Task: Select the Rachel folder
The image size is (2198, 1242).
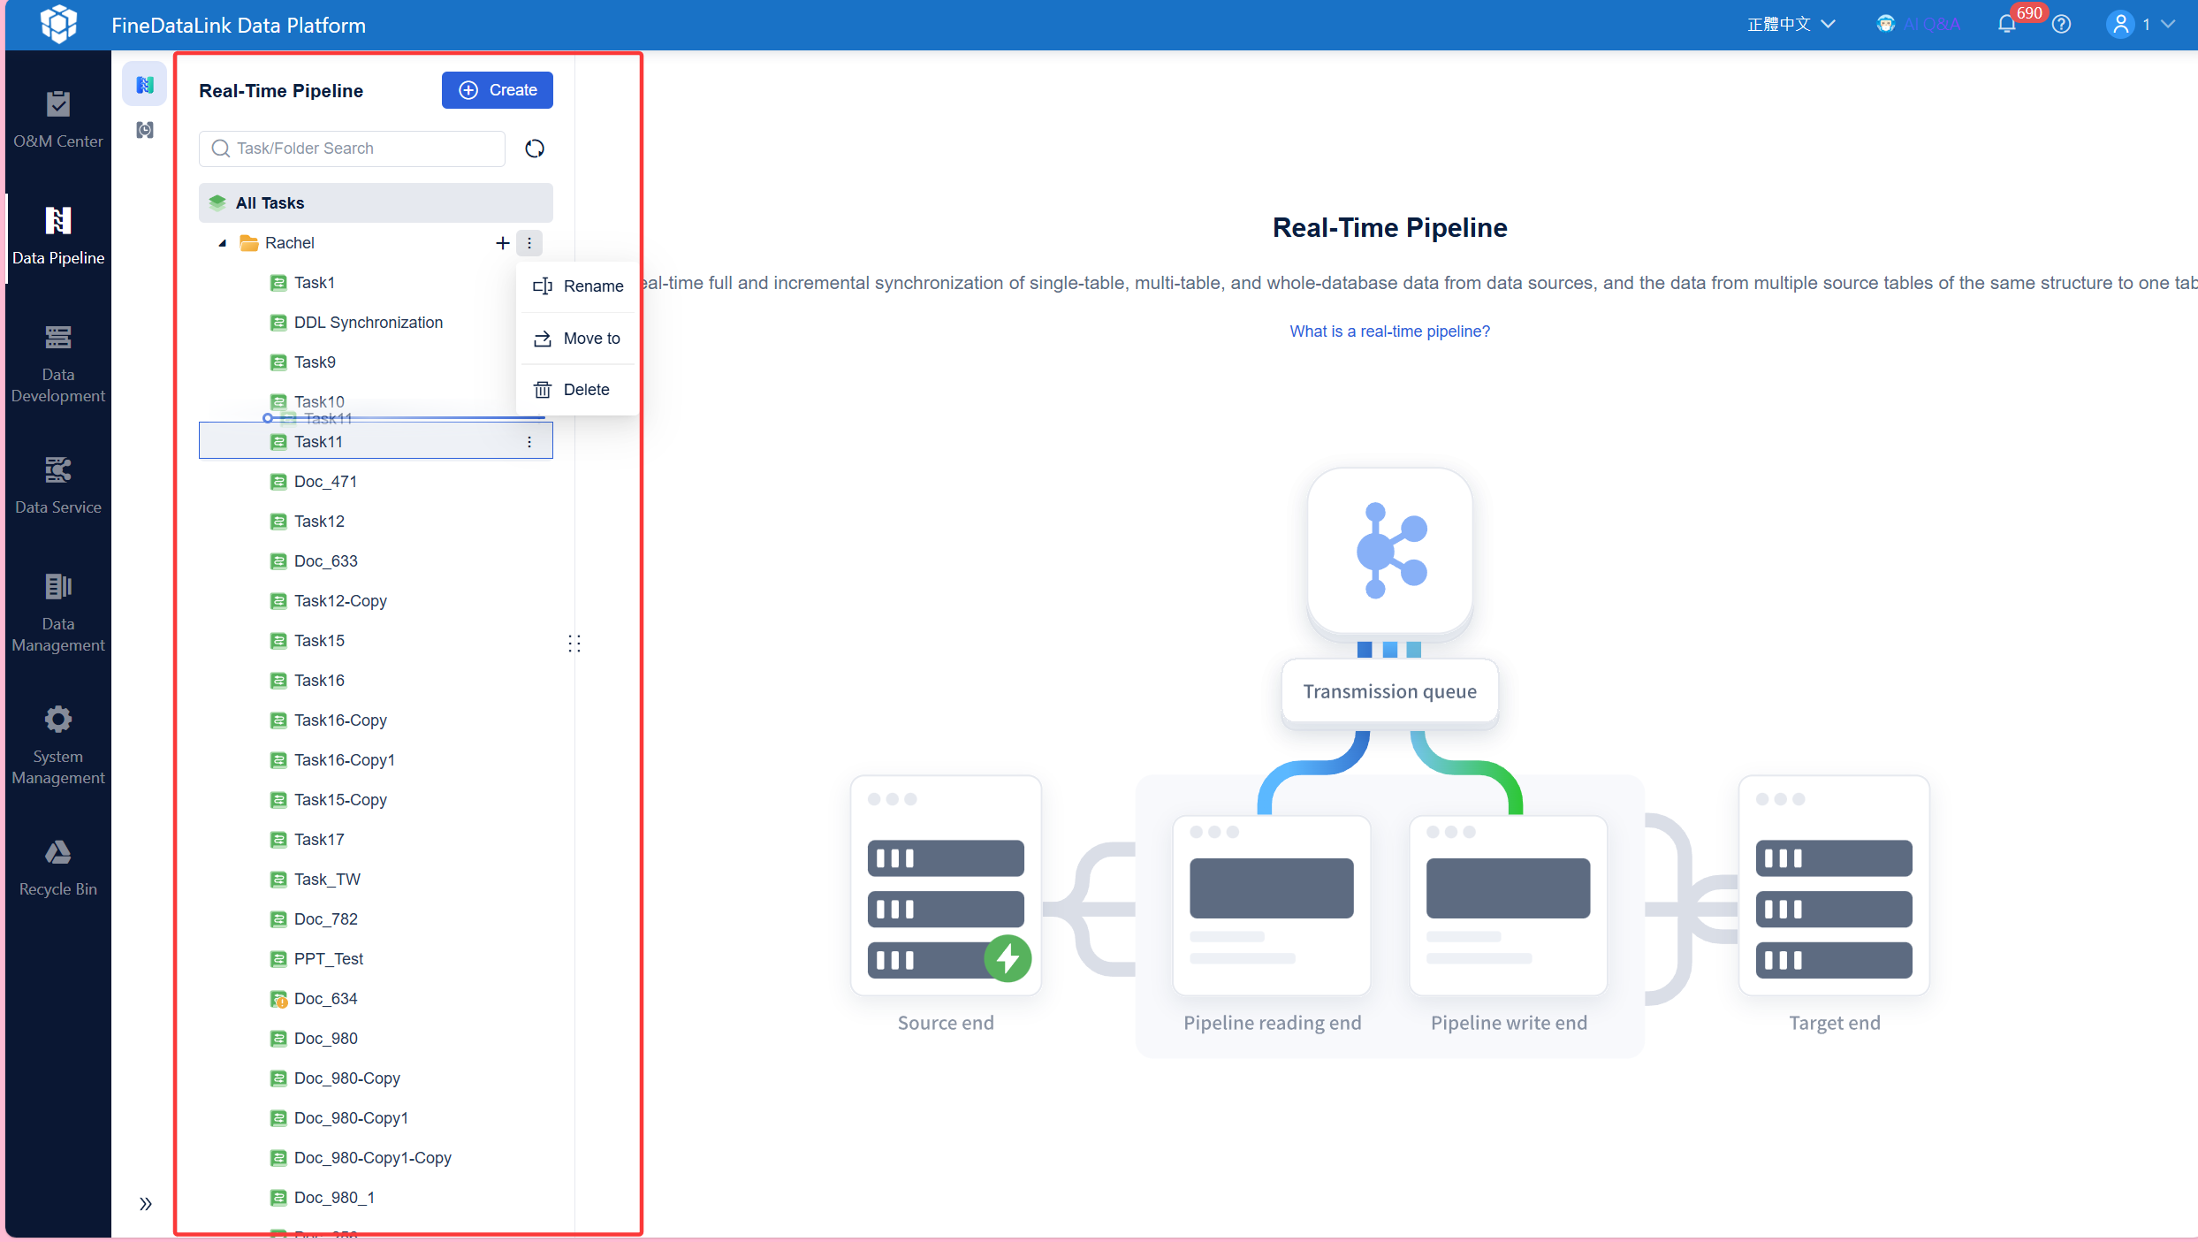Action: coord(290,243)
